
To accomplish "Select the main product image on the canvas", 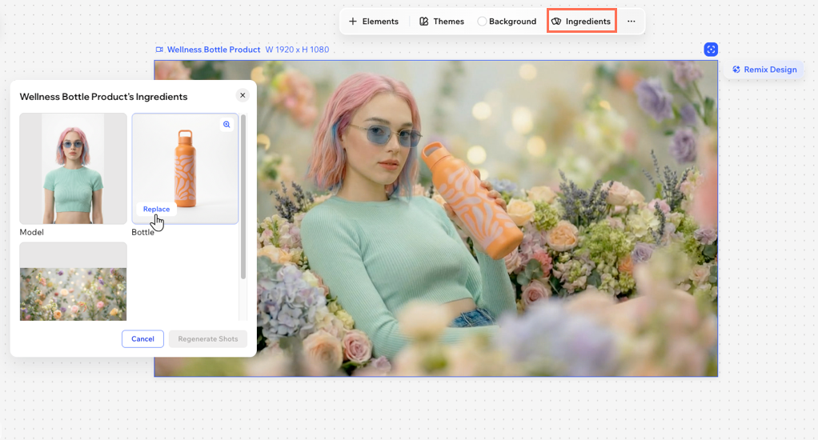I will (435, 218).
